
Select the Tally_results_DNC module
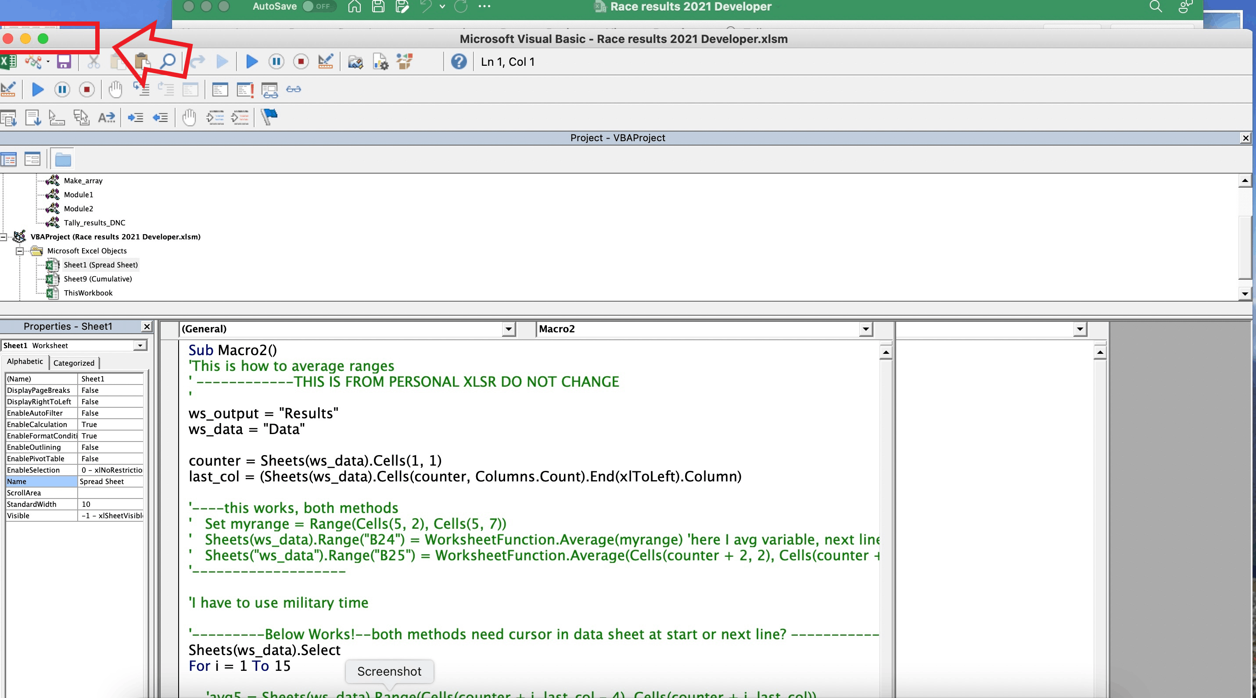(x=94, y=223)
